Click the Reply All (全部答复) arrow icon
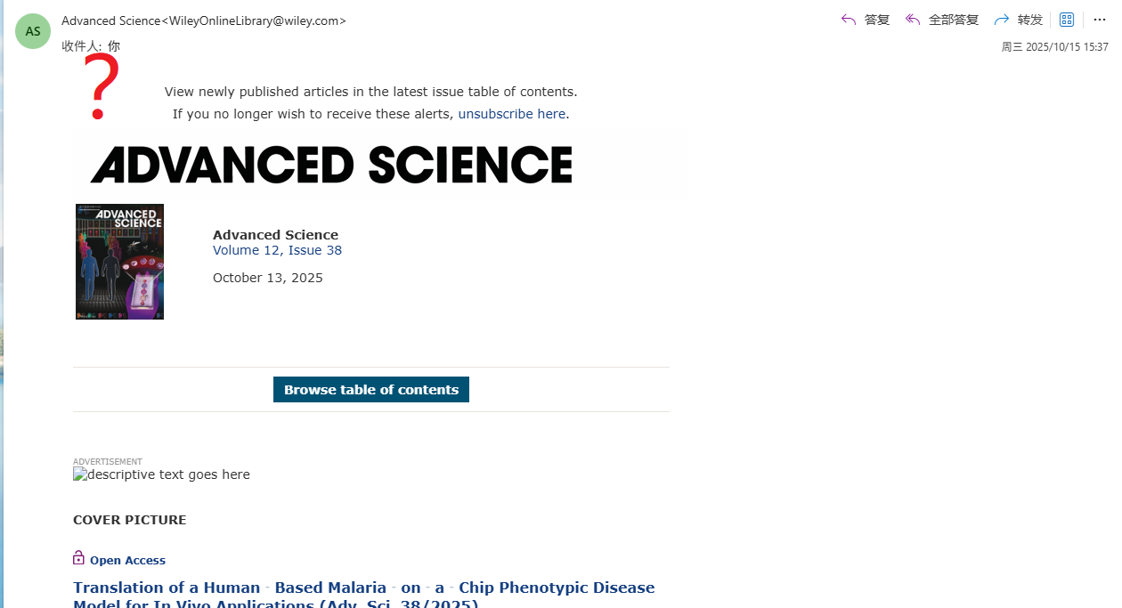This screenshot has width=1122, height=608. 913,20
